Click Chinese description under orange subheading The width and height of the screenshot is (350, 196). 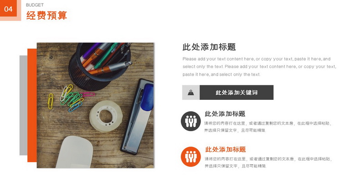pos(268,162)
